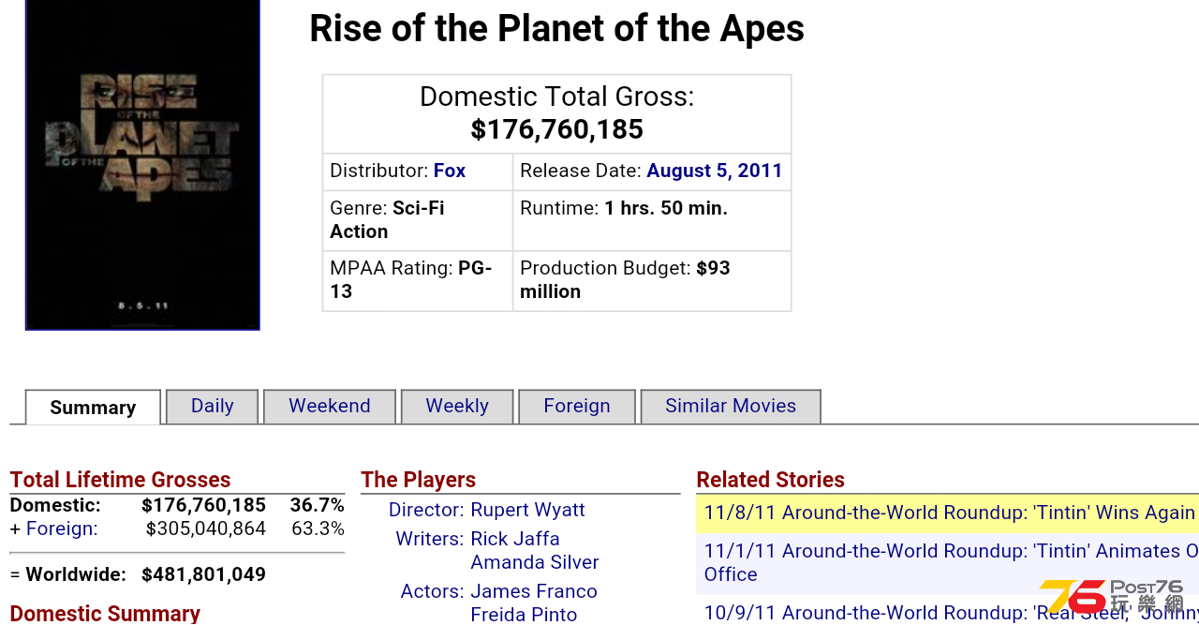Go to the Weekly tab
This screenshot has width=1199, height=625.
[x=457, y=406]
